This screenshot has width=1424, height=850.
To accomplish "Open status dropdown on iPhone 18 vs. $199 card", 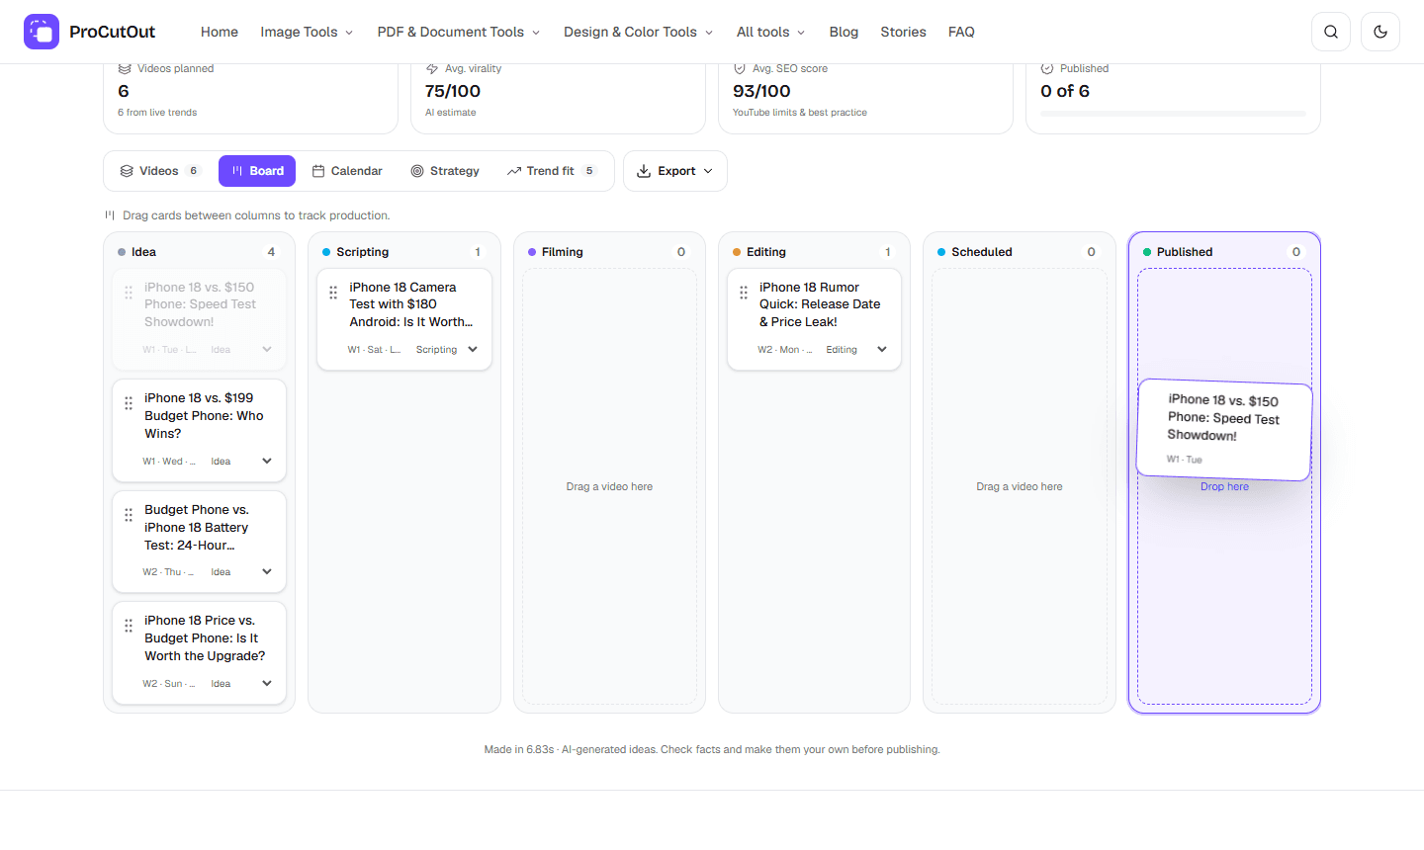I will click(x=241, y=462).
